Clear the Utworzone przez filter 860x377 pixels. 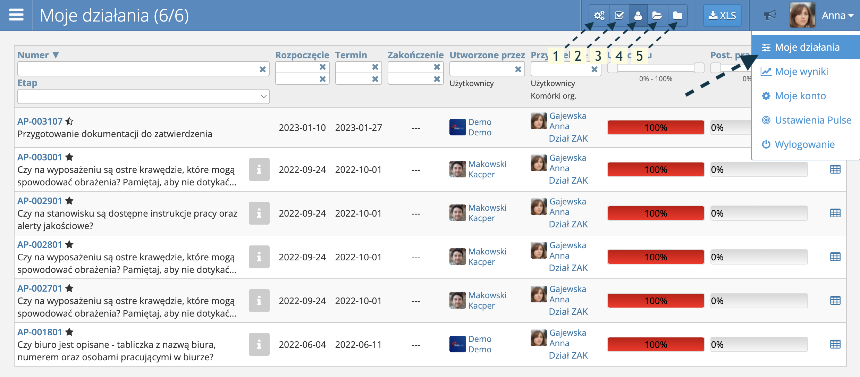tap(518, 69)
